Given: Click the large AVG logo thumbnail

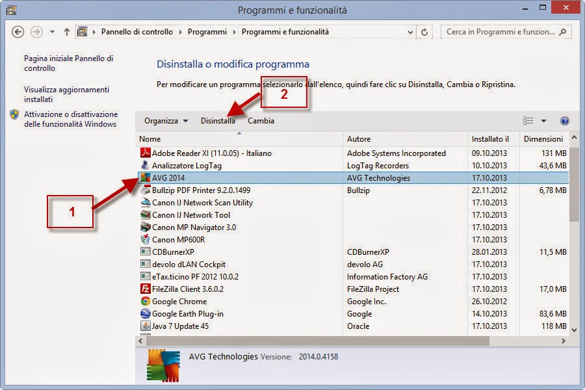Looking at the screenshot, I should (x=163, y=366).
